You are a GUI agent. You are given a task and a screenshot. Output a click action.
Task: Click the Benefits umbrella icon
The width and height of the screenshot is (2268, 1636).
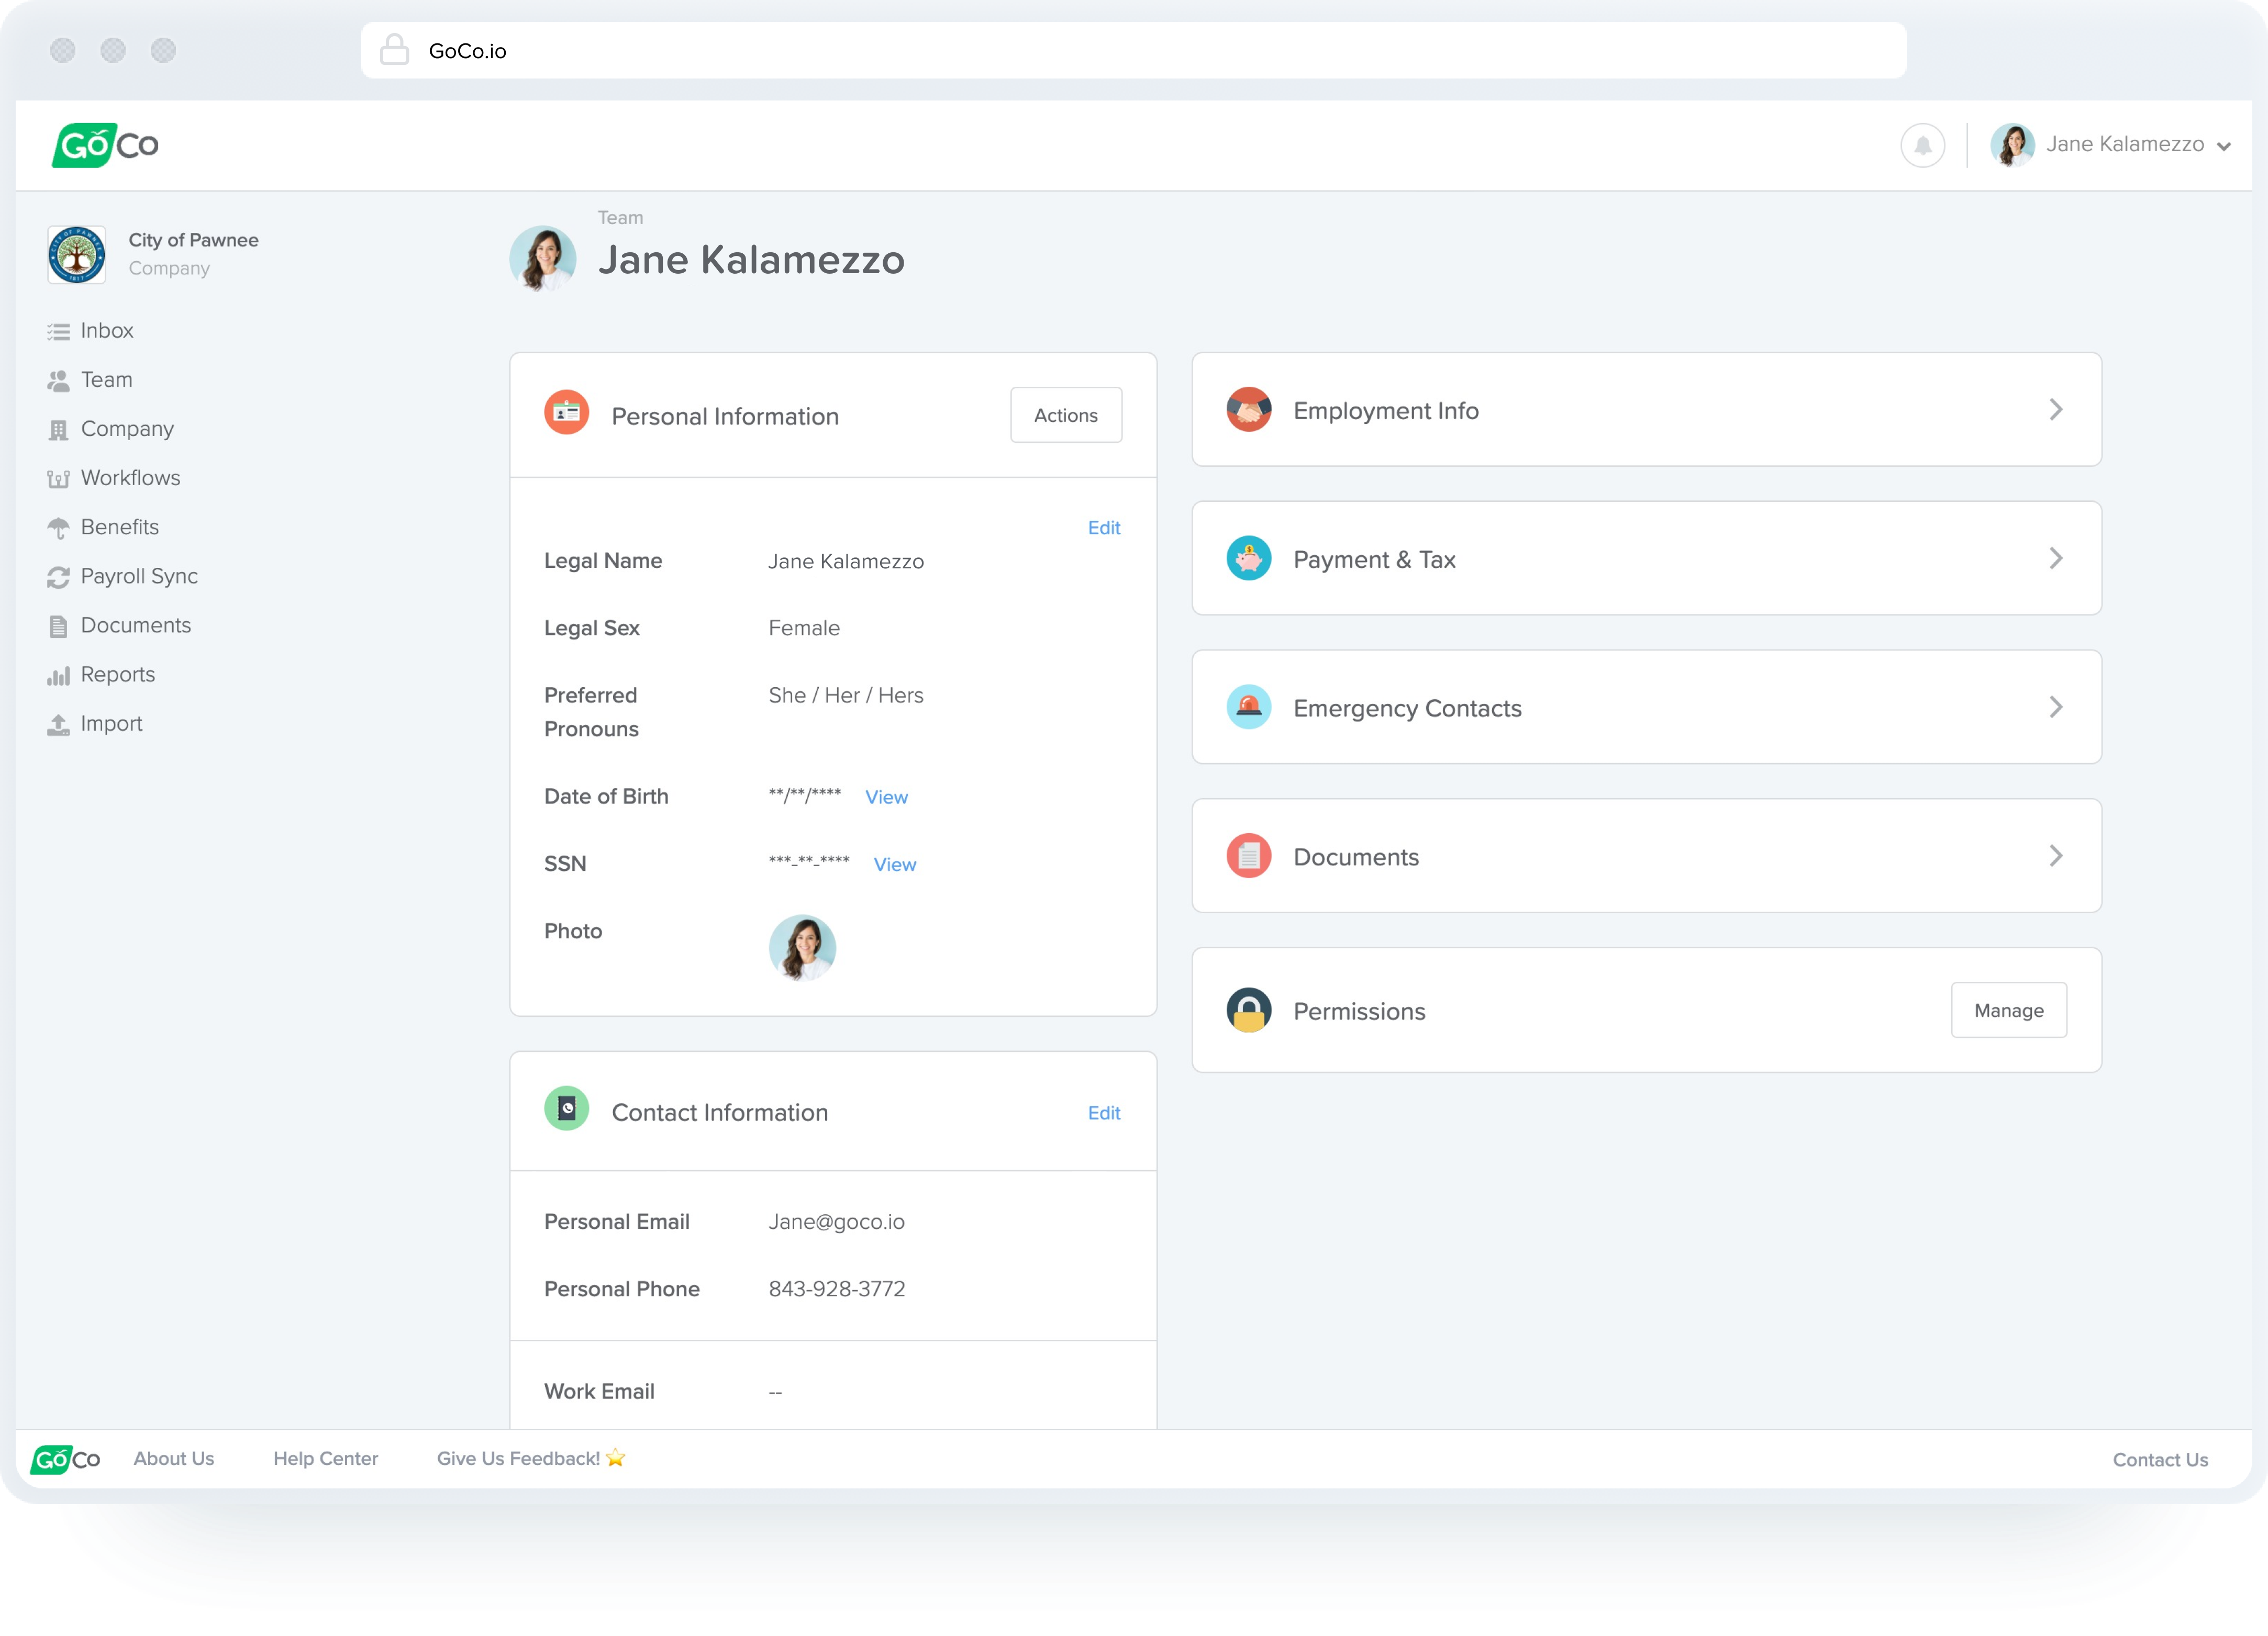coord(58,529)
